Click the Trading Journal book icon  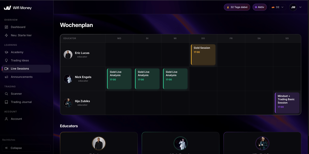click(6, 102)
